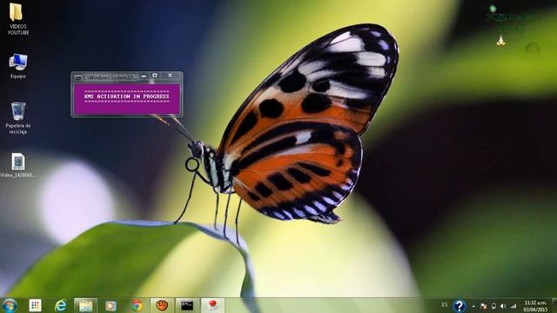Launch Google Chrome from the taskbar

pyautogui.click(x=137, y=305)
